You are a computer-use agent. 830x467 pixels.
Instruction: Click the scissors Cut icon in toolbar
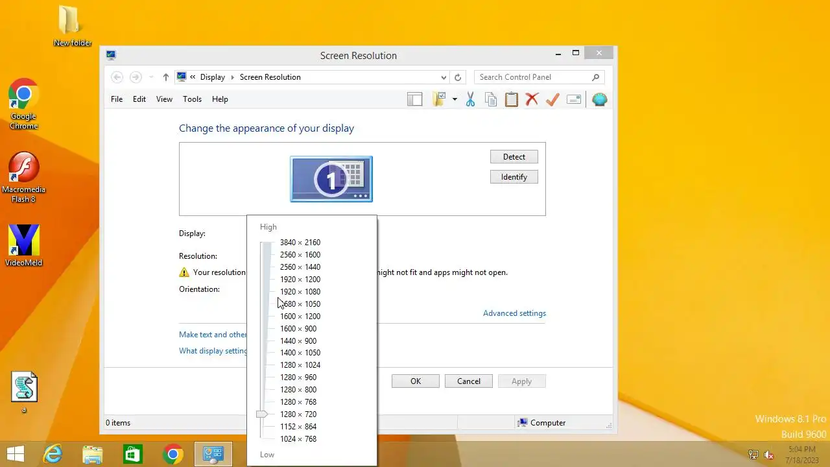pyautogui.click(x=470, y=99)
